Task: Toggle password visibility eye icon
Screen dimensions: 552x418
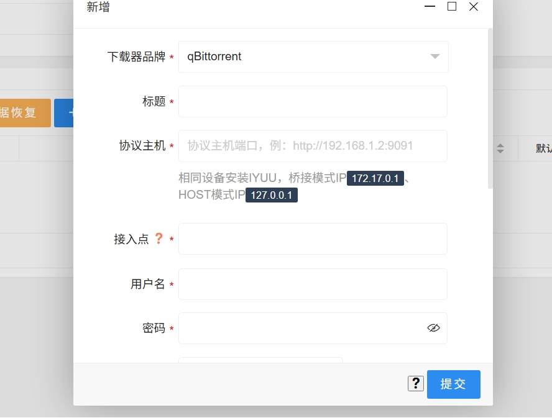Action: click(x=433, y=328)
